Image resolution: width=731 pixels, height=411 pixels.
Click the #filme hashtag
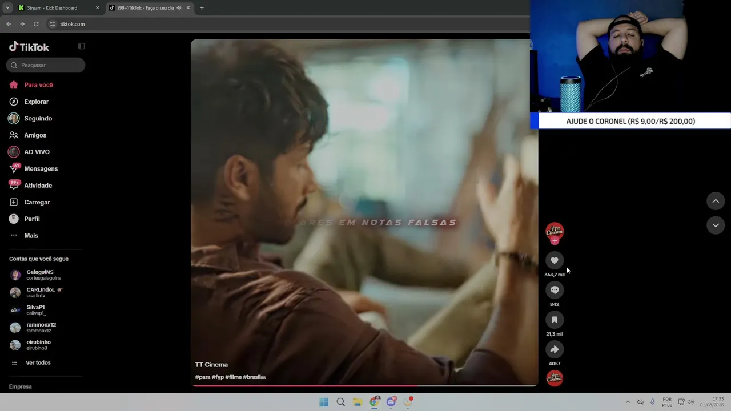[234, 377]
